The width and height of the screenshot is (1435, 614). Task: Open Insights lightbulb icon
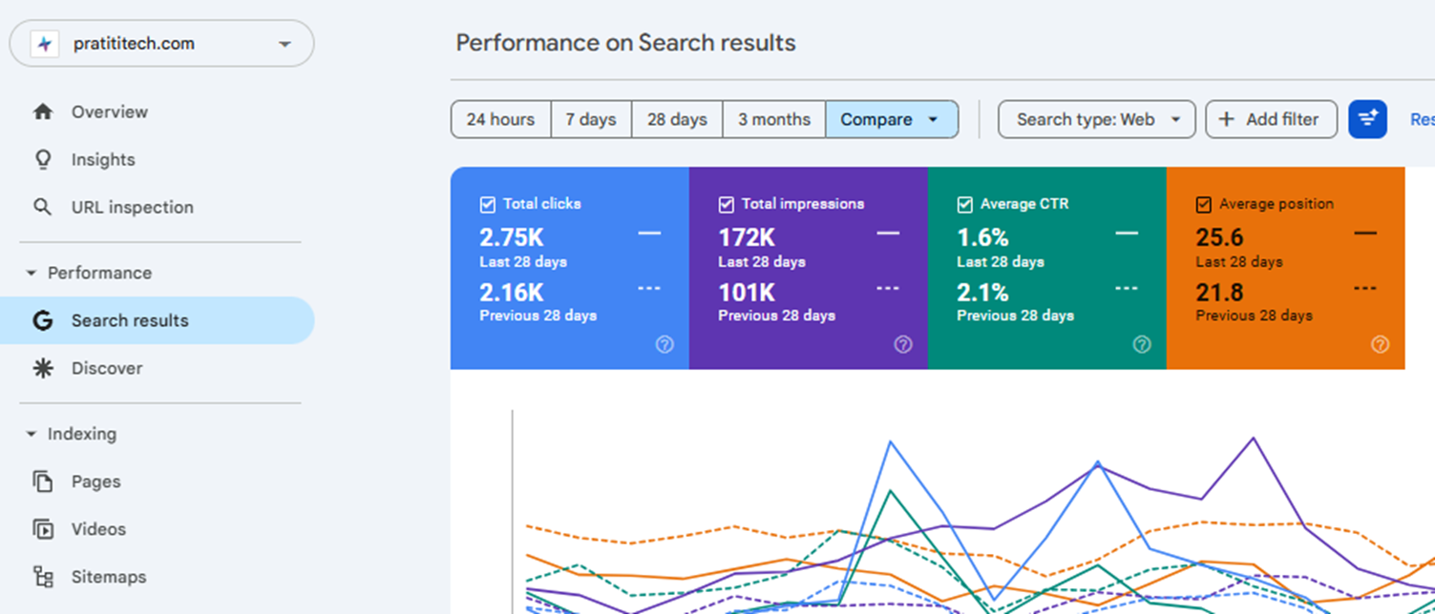click(43, 159)
